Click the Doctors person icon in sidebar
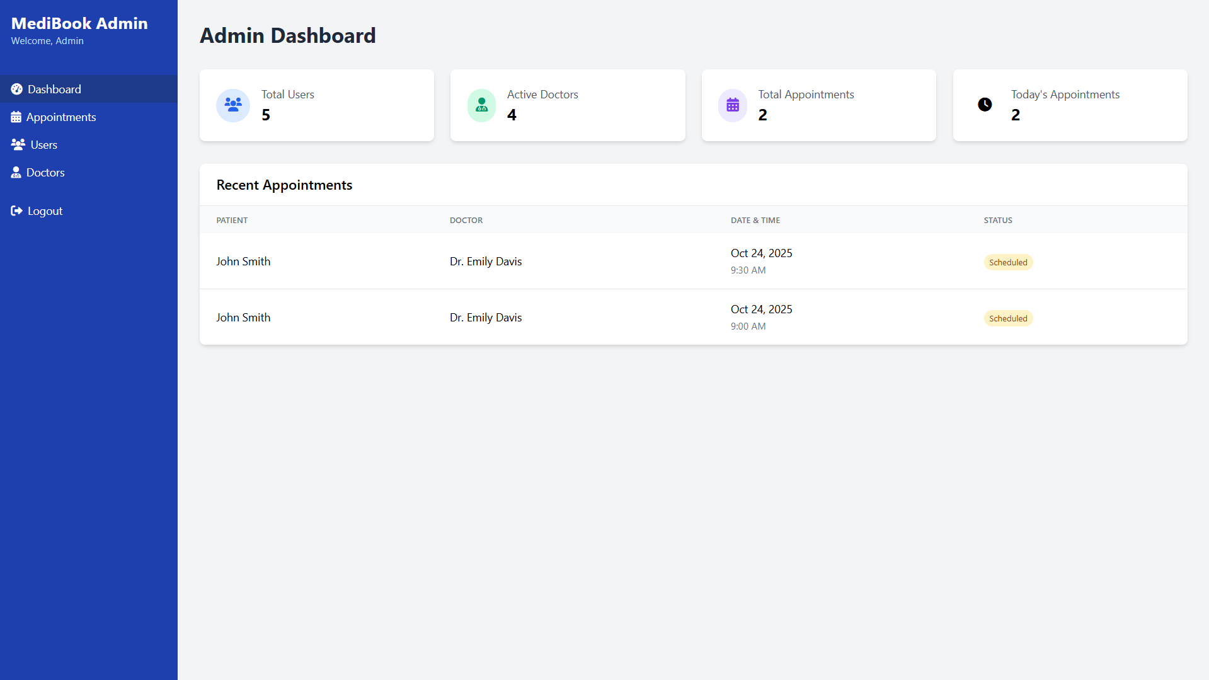 (x=16, y=173)
